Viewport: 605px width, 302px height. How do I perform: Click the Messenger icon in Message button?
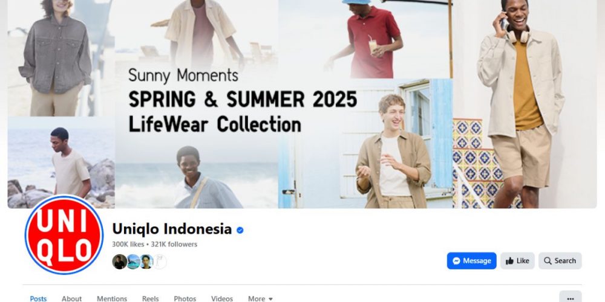point(456,261)
